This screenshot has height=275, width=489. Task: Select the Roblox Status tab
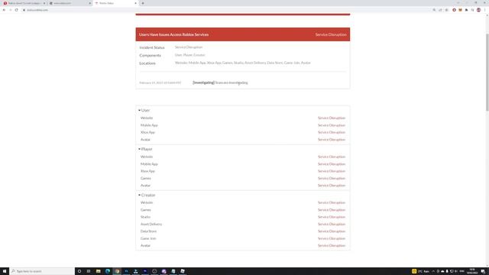click(115, 3)
